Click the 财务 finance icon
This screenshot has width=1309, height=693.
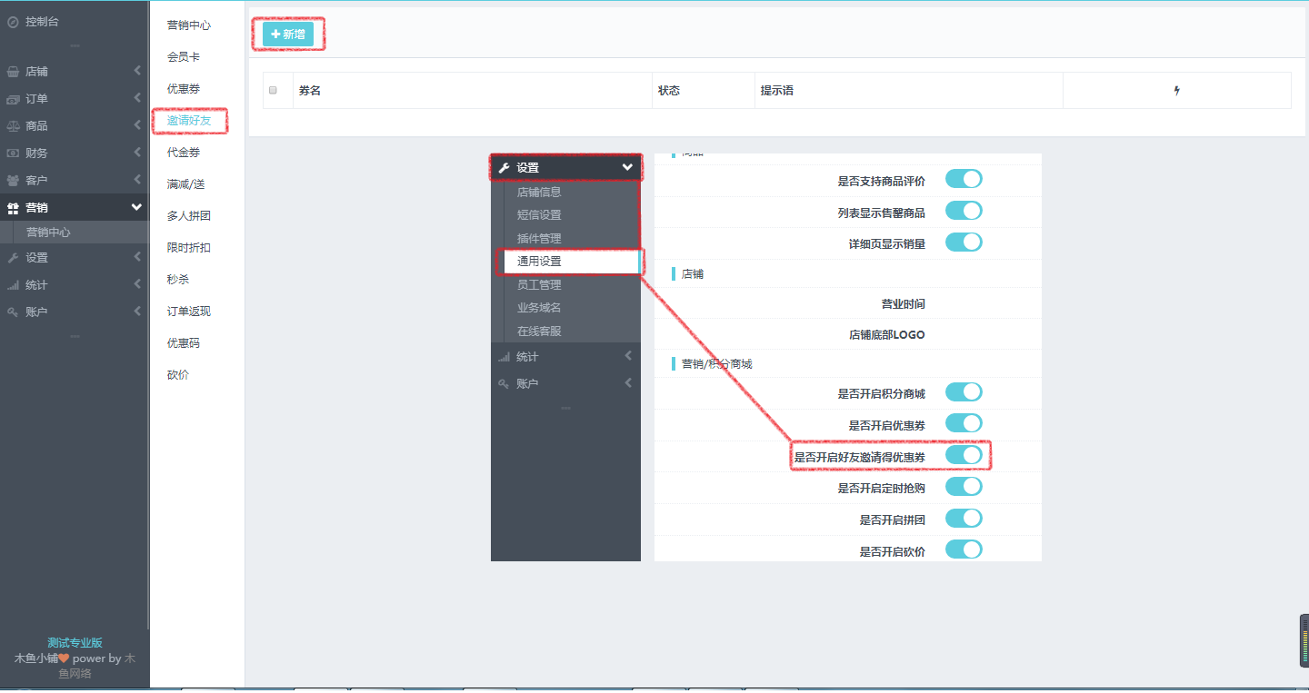pos(13,153)
